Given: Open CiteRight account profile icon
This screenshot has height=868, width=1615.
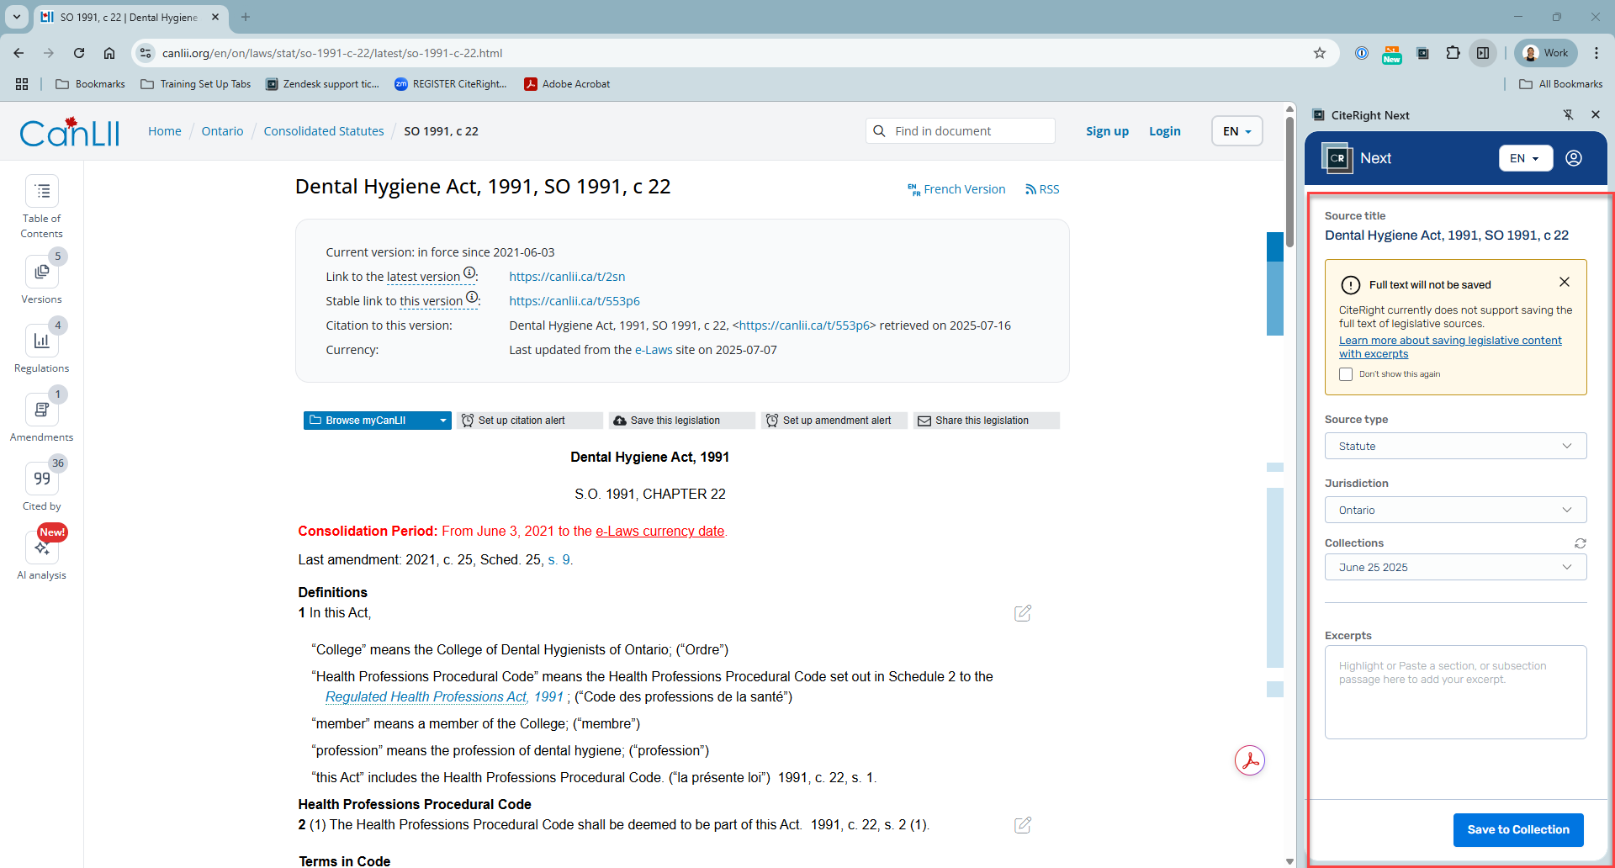Looking at the screenshot, I should pyautogui.click(x=1574, y=158).
